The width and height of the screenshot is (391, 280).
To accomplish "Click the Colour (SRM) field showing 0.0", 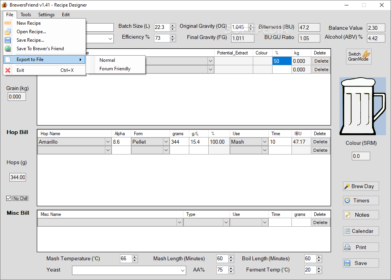I will [361, 156].
